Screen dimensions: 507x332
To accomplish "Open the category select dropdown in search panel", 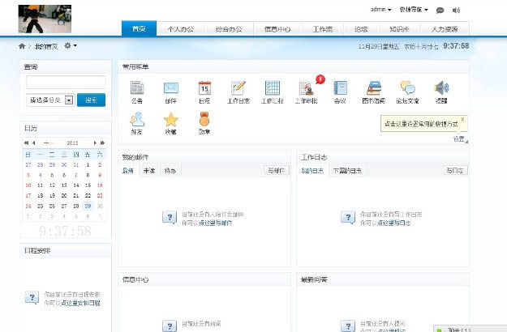I will pyautogui.click(x=68, y=100).
